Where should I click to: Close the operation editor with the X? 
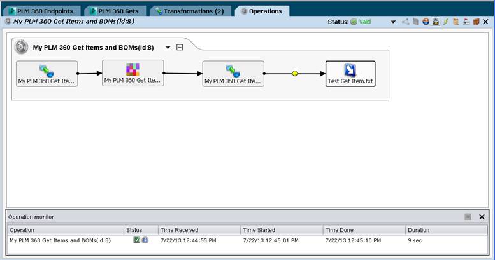coord(486,22)
